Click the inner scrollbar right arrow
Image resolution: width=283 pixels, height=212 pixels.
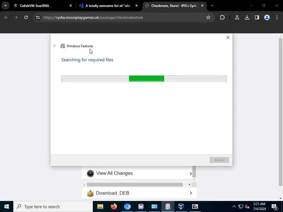[189, 185]
